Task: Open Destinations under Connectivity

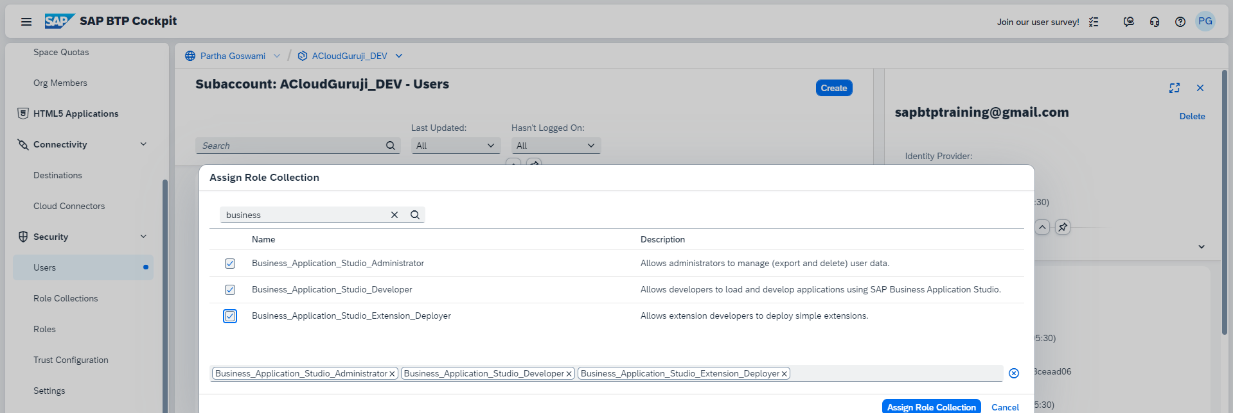Action: click(58, 175)
